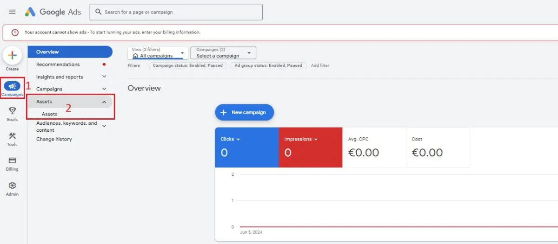Screen dimensions: 558x244
Task: Open Change history page
Action: click(x=54, y=139)
